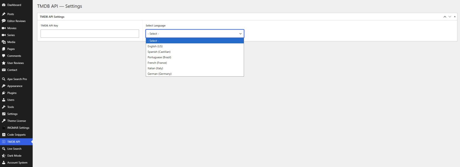Select Spanish (Castilian) language option

pos(195,52)
